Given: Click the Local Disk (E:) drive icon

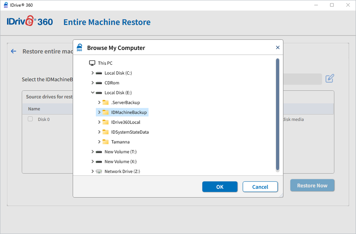Looking at the screenshot, I should tap(99, 93).
